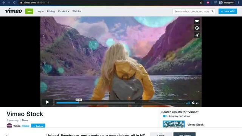
Task: Open Vimeo Stock title in search results
Action: point(195,125)
